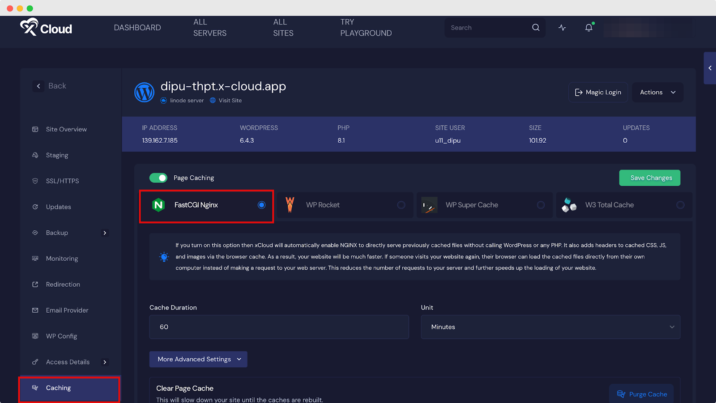The image size is (716, 403).
Task: Open the activity pulse icon
Action: coord(562,28)
